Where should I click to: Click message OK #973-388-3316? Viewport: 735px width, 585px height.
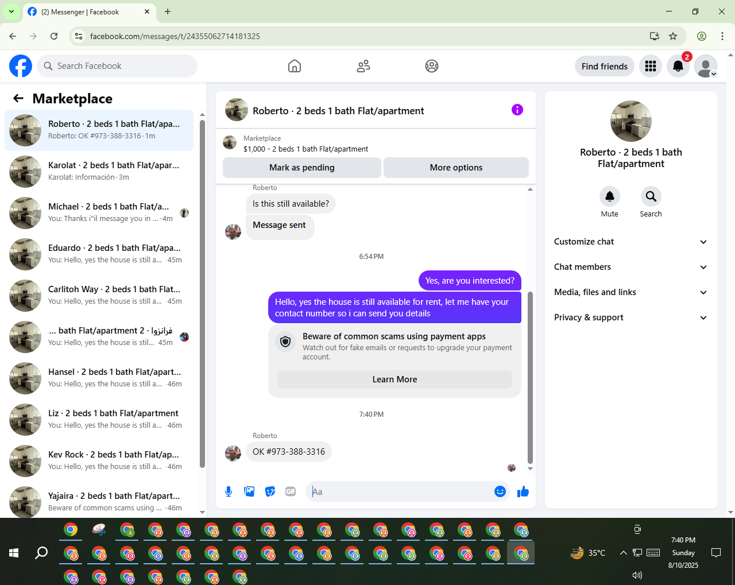289,452
